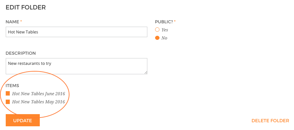This screenshot has width=294, height=130.
Task: Click the italic No label text
Action: (x=164, y=38)
